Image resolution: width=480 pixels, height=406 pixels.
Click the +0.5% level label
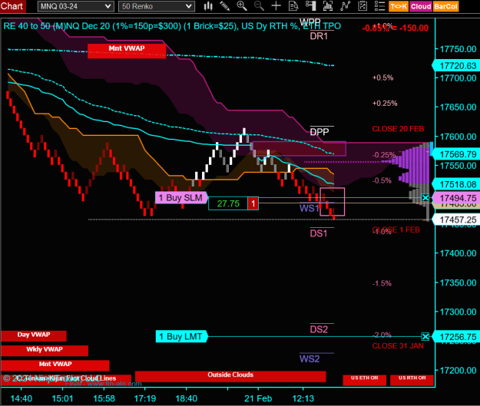click(x=382, y=78)
